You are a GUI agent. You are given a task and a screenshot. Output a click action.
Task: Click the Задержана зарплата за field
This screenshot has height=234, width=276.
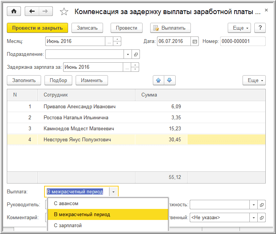pyautogui.click(x=93, y=67)
